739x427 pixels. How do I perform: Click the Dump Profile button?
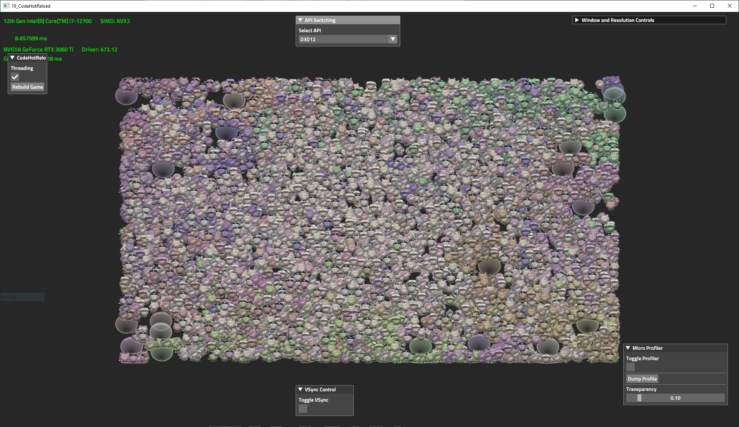click(x=642, y=379)
